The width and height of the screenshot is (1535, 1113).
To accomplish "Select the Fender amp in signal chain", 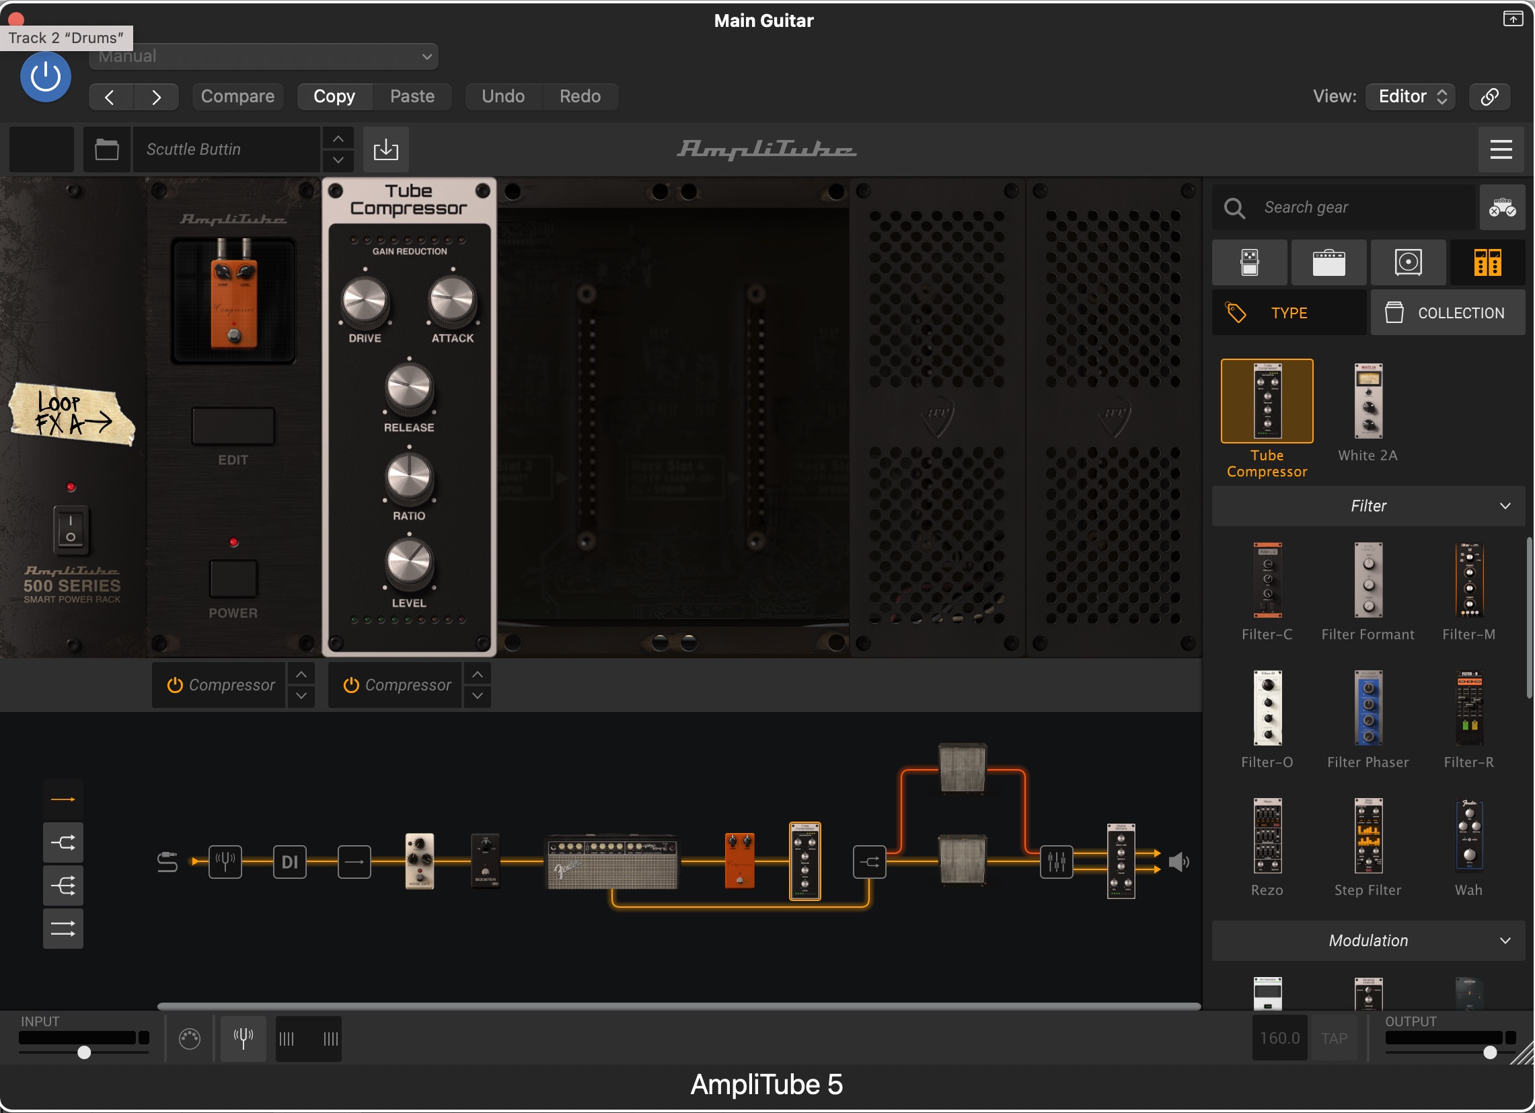I will click(x=612, y=863).
